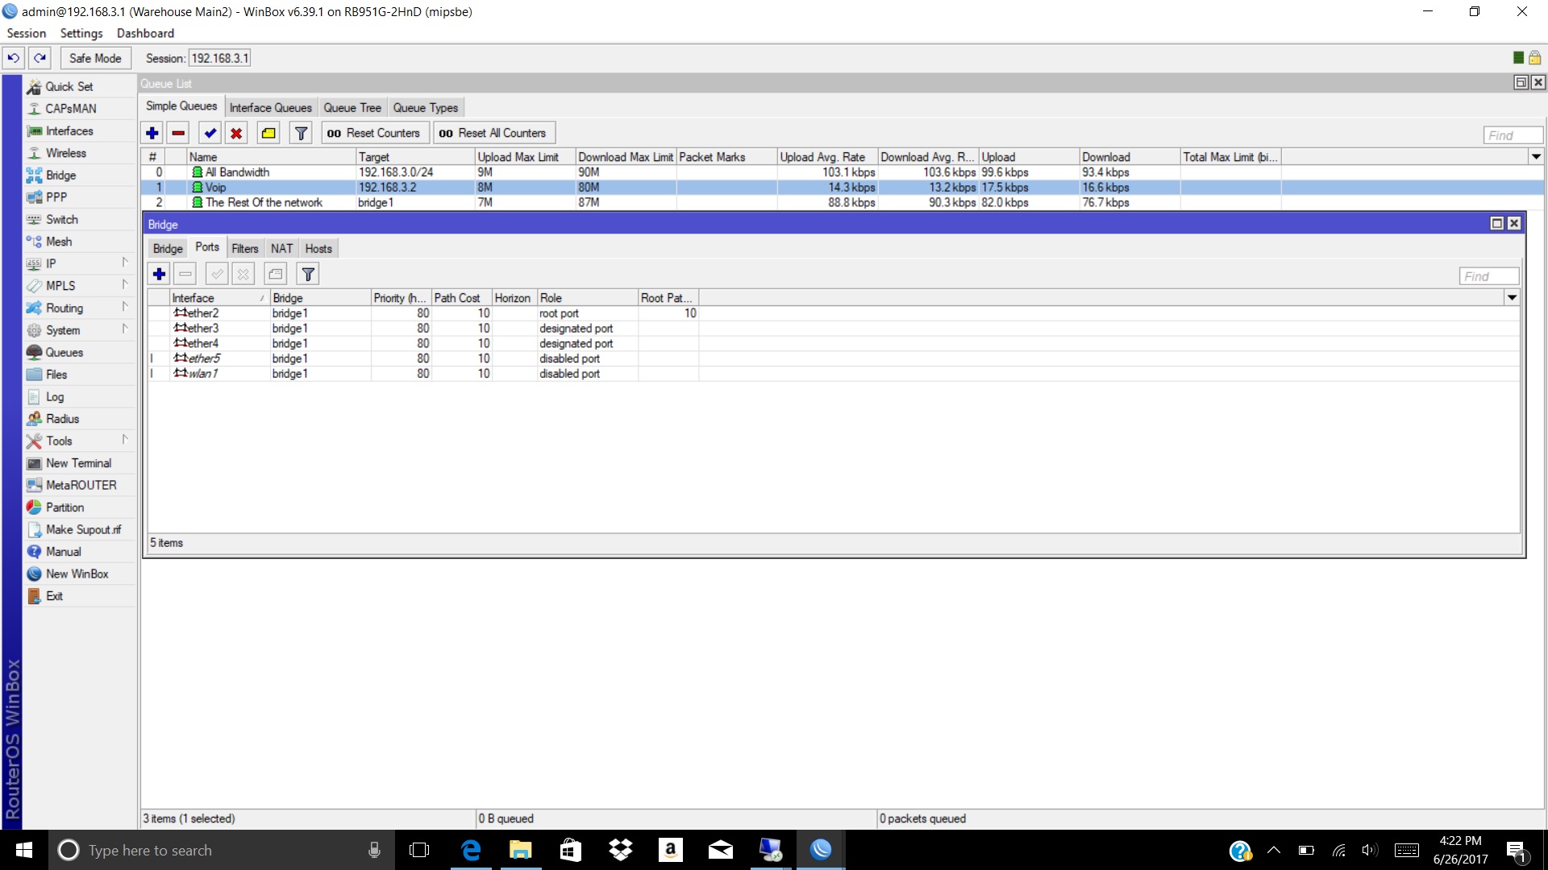The width and height of the screenshot is (1548, 870).
Task: Click Exit in the sidebar
Action: (x=79, y=596)
